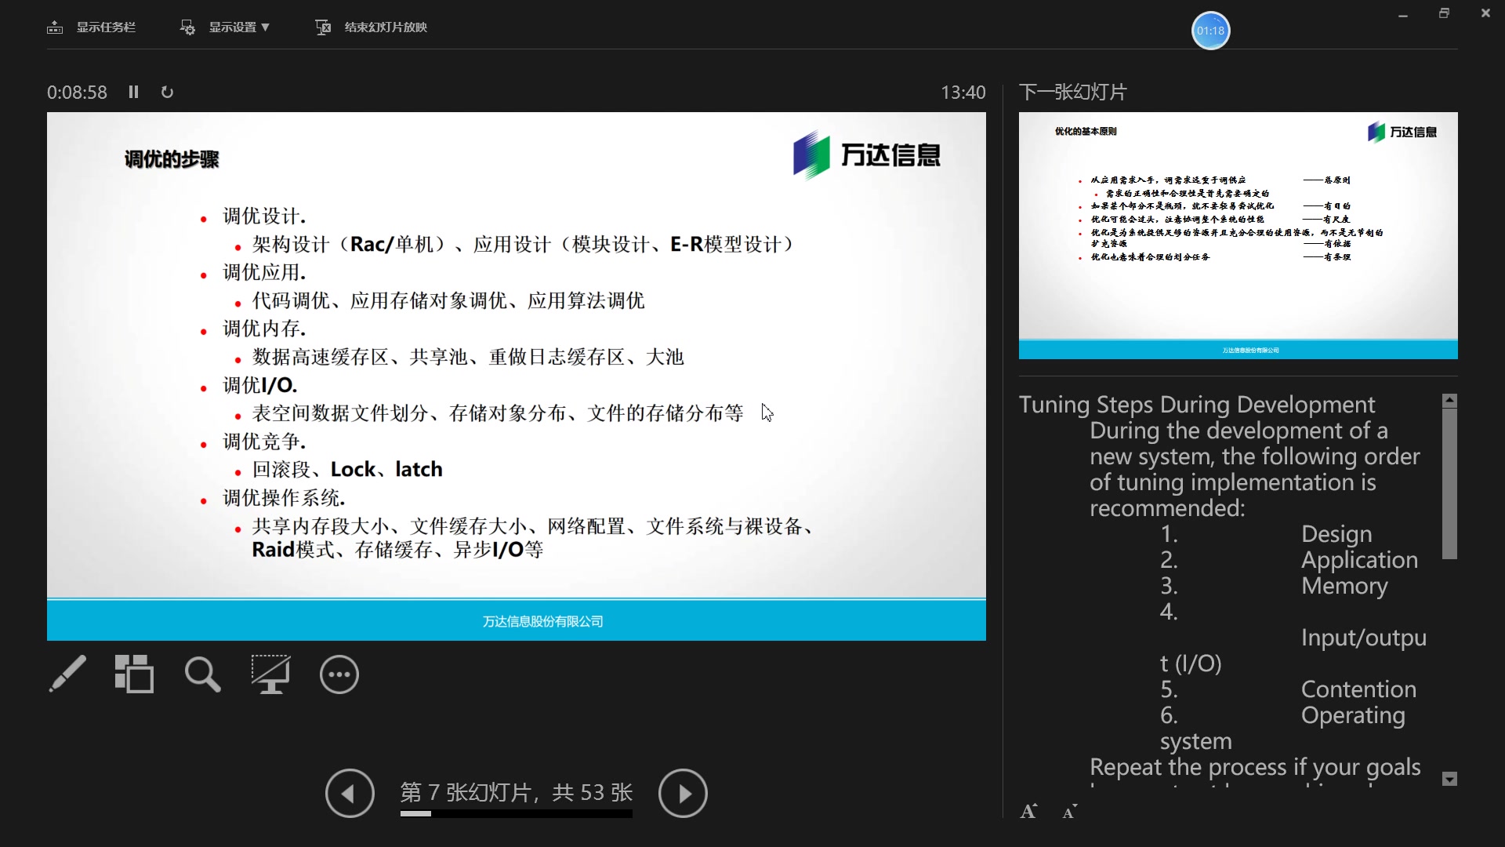Pause the presentation timer
Image resolution: width=1505 pixels, height=847 pixels.
(133, 92)
